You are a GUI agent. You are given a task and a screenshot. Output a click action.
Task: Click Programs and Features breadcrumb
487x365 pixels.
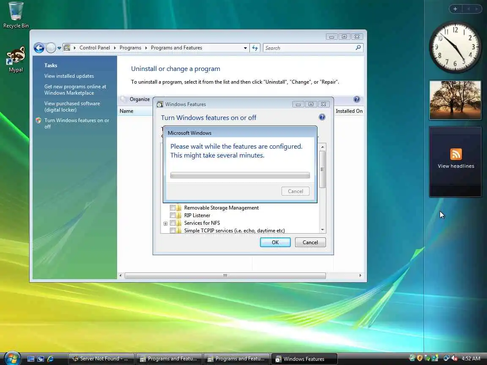click(x=176, y=48)
